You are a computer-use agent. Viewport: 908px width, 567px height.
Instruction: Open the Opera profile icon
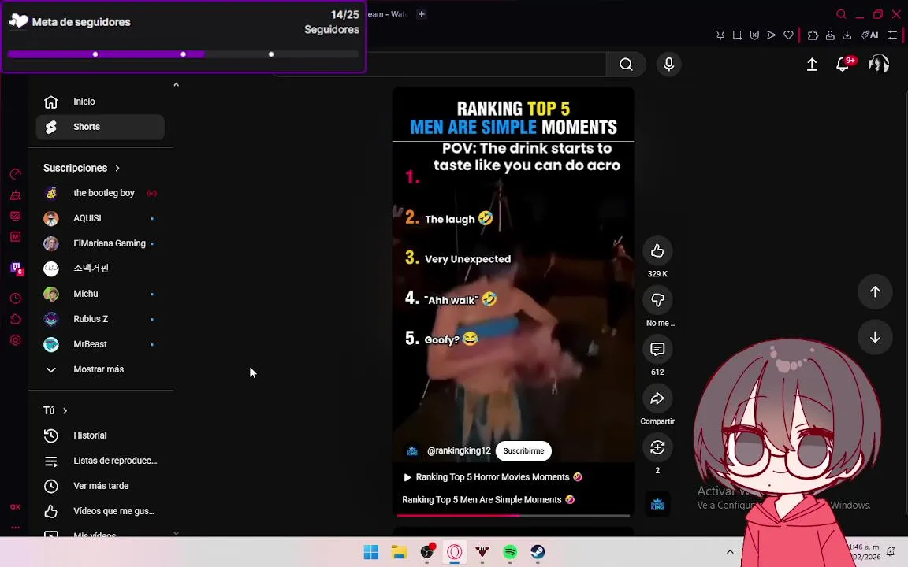(x=830, y=35)
